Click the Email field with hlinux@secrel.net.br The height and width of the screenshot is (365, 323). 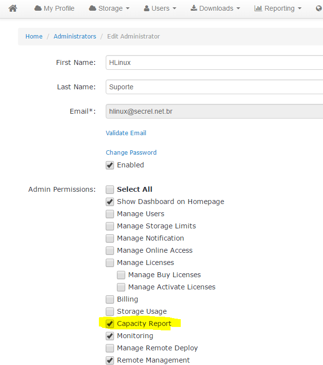click(214, 111)
